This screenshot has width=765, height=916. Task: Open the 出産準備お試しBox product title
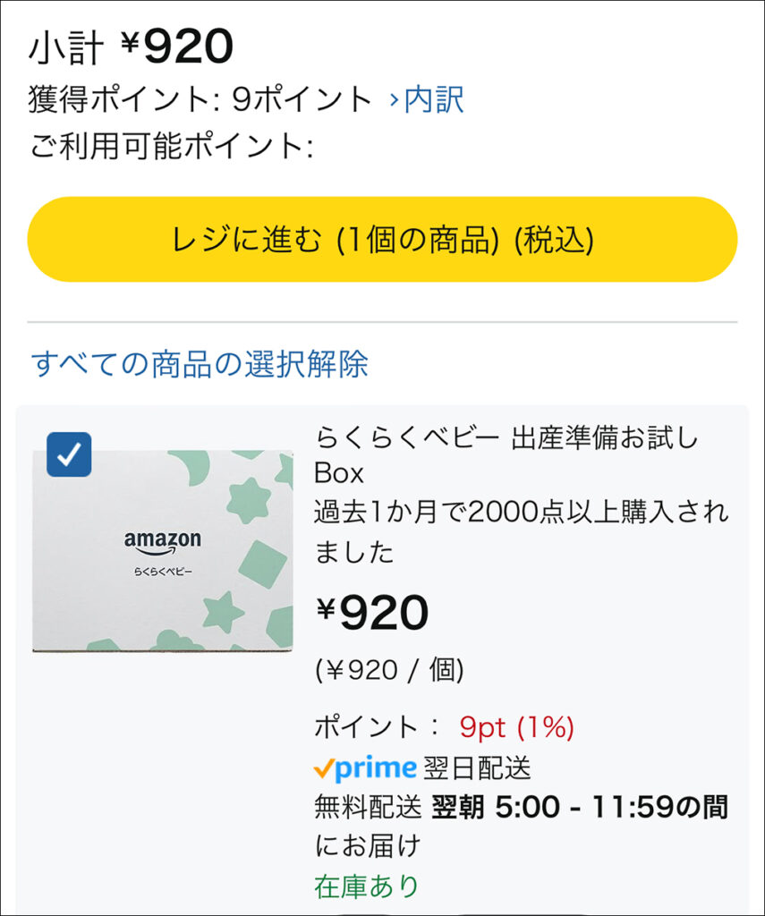click(506, 454)
